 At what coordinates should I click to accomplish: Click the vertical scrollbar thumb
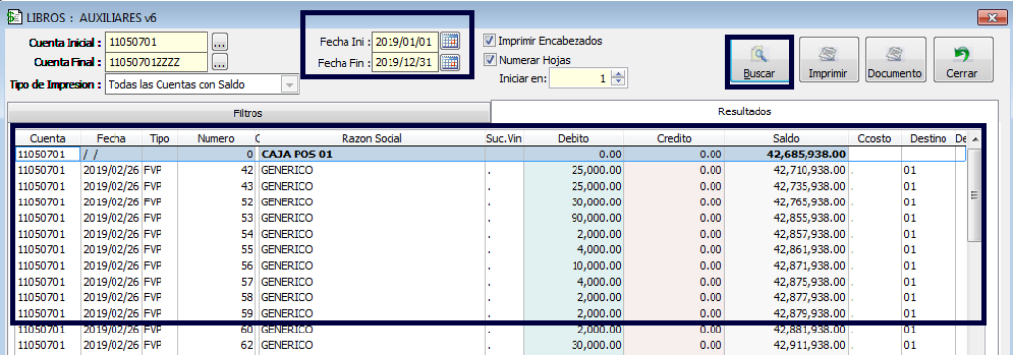(x=974, y=195)
